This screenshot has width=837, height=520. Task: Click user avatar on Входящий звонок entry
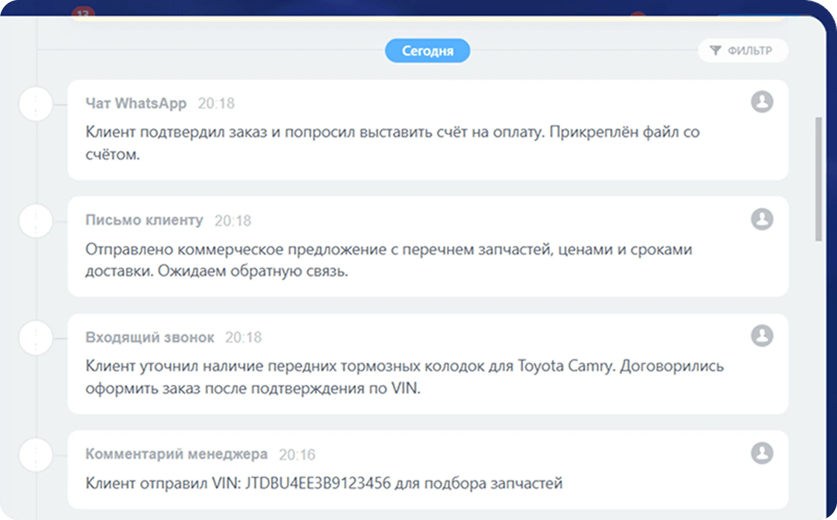[762, 335]
